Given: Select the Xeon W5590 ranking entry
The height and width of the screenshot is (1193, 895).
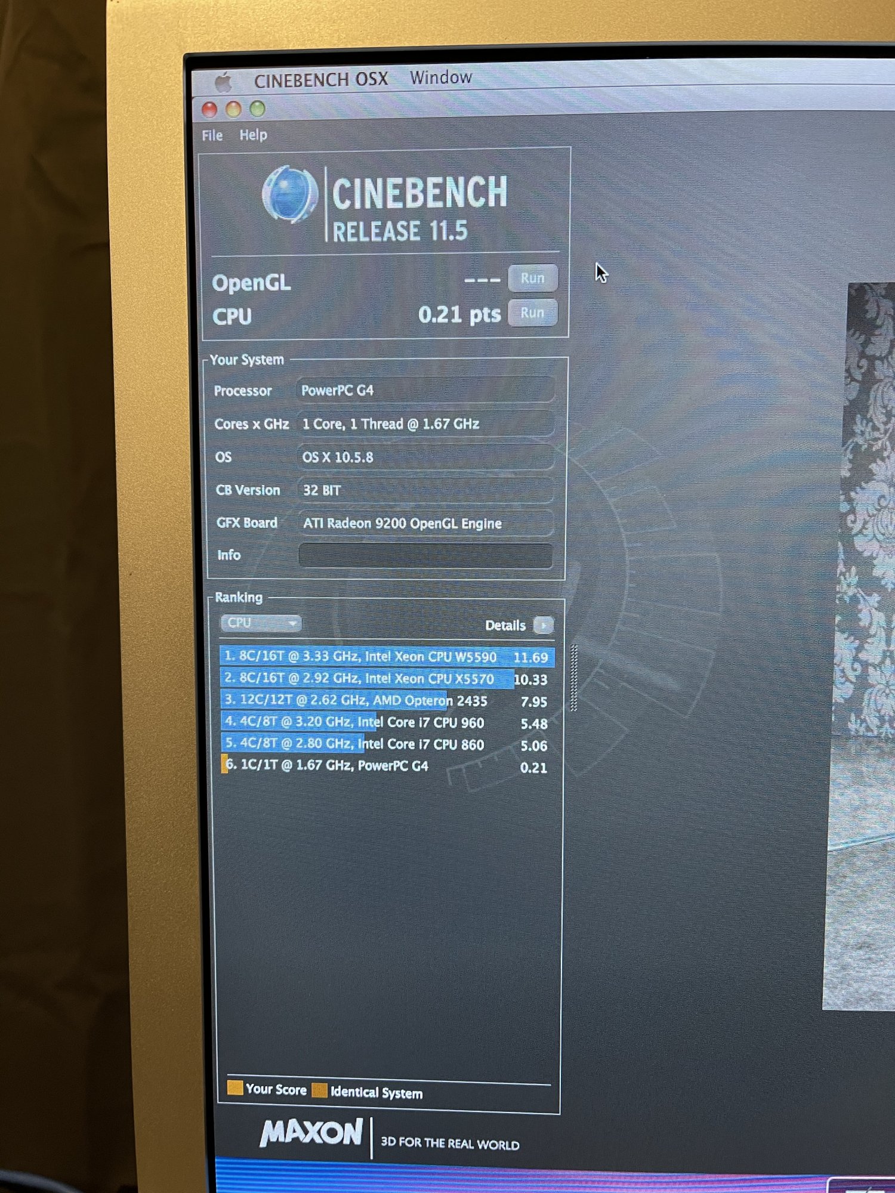Looking at the screenshot, I should pyautogui.click(x=387, y=657).
